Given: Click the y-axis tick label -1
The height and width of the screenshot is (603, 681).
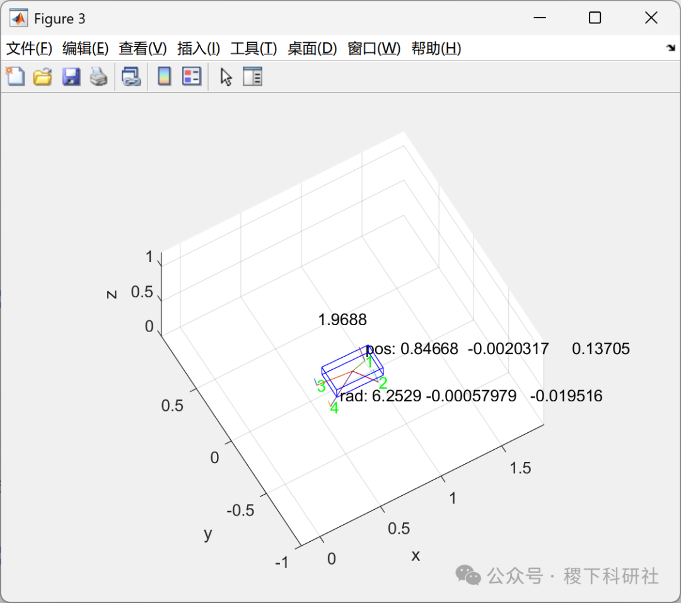Looking at the screenshot, I should (282, 563).
